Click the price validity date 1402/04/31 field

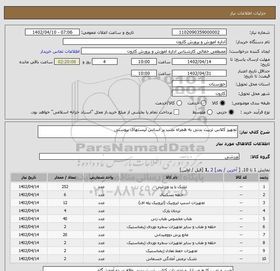(199, 73)
